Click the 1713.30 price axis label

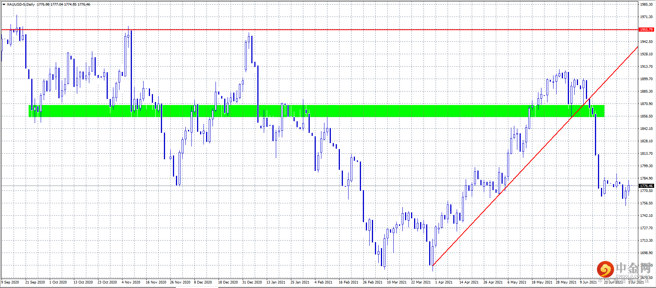646,241
